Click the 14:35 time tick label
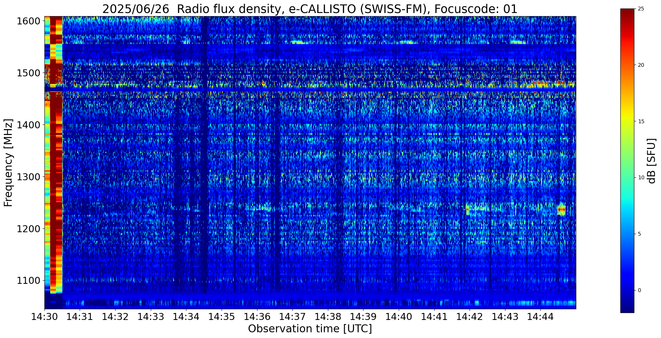Image resolution: width=661 pixels, height=338 pixels. pos(222,317)
